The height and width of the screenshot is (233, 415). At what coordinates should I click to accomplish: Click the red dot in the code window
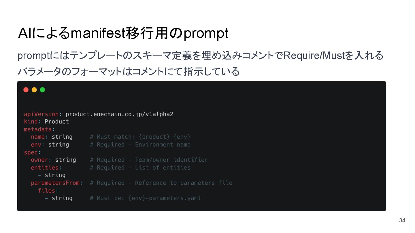pyautogui.click(x=26, y=90)
